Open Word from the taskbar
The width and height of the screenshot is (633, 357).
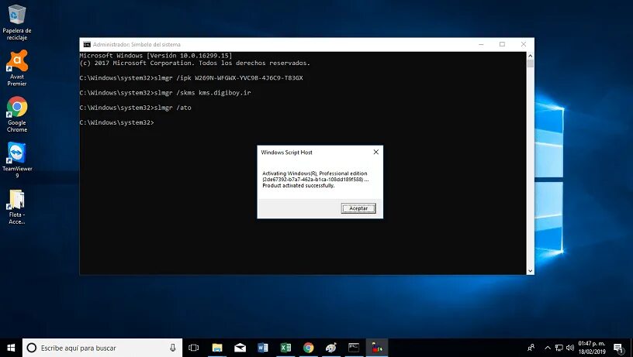tap(263, 348)
